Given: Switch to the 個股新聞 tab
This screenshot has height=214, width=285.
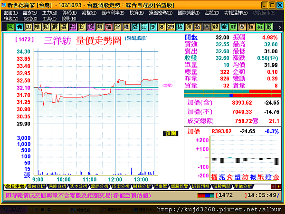Looking at the screenshot, I should point(222,186).
